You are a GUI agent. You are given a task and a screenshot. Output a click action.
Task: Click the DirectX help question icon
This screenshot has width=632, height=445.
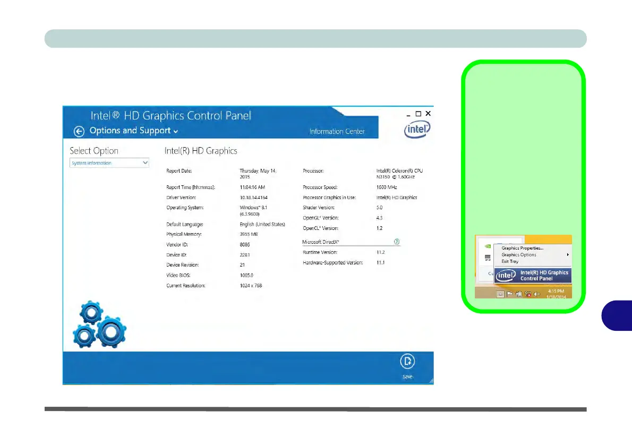397,242
